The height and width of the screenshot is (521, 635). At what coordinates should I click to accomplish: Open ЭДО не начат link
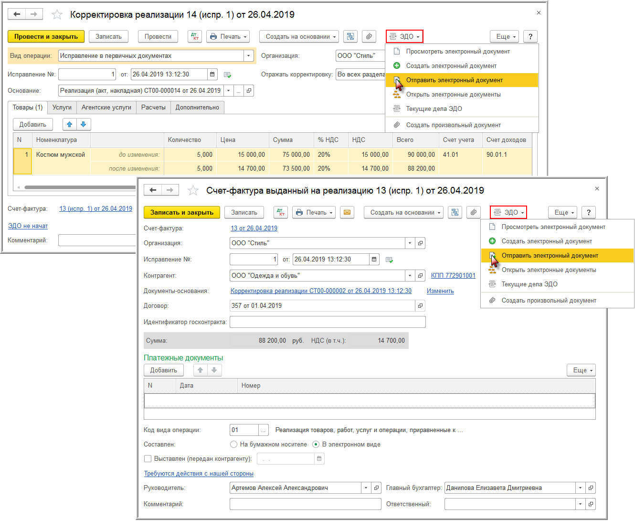tap(28, 226)
